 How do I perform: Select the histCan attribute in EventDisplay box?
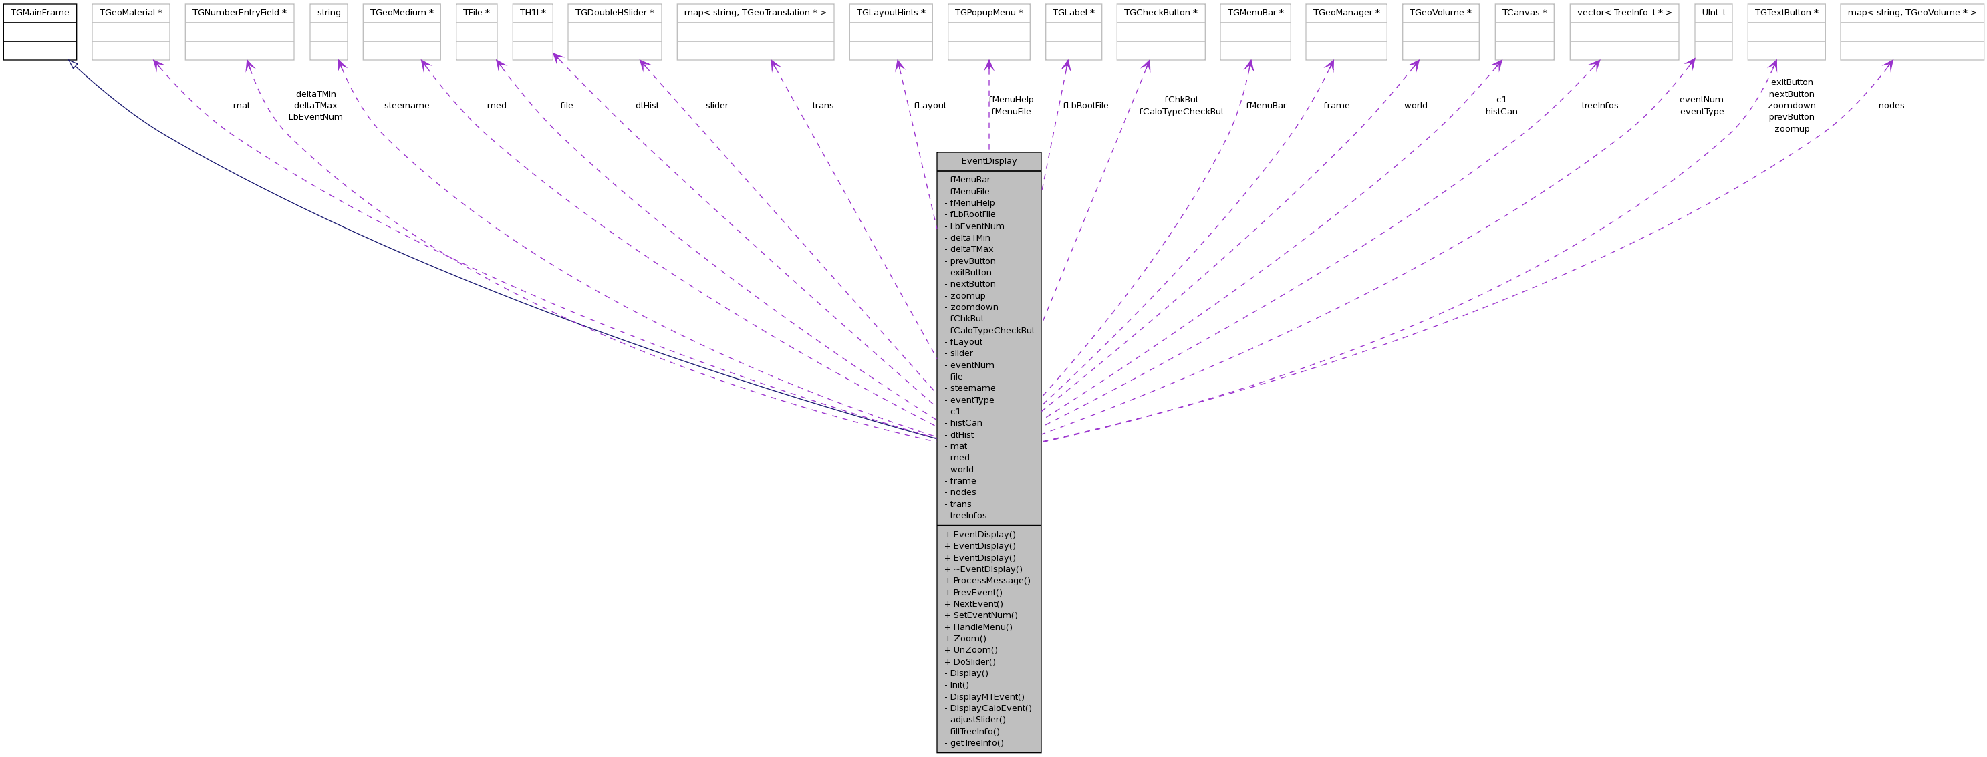(963, 422)
